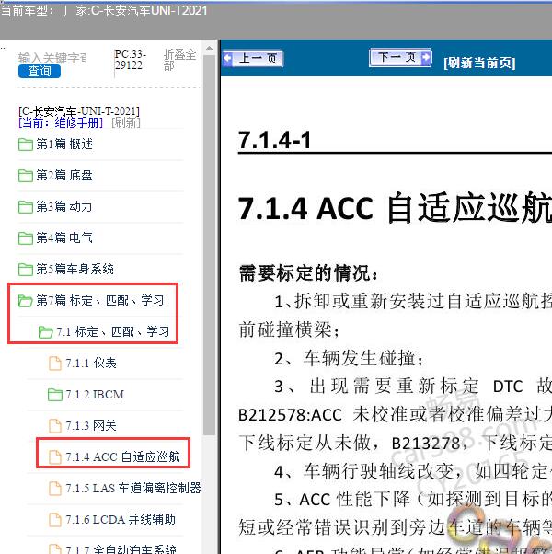Click the PC:33-29122 label
Screen dimensions: 552x554
tap(130, 60)
